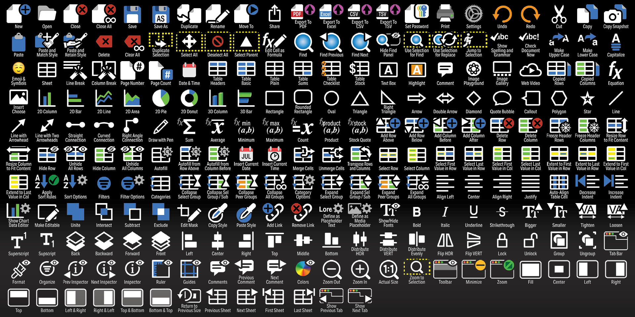Click the Apply Sort Rules icon
This screenshot has height=317, width=635.
click(x=47, y=182)
